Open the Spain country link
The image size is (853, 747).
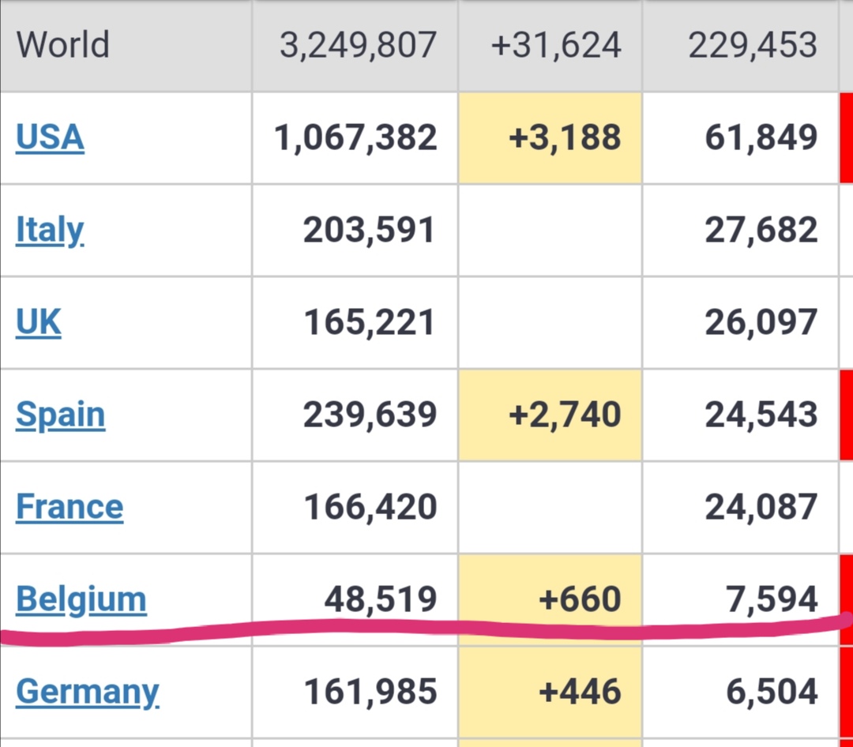[60, 415]
